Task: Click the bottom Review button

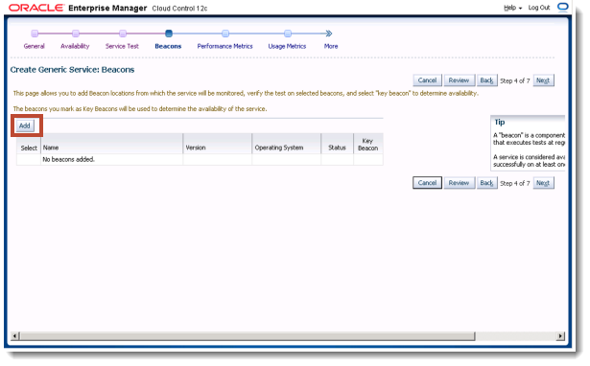Action: pos(460,183)
